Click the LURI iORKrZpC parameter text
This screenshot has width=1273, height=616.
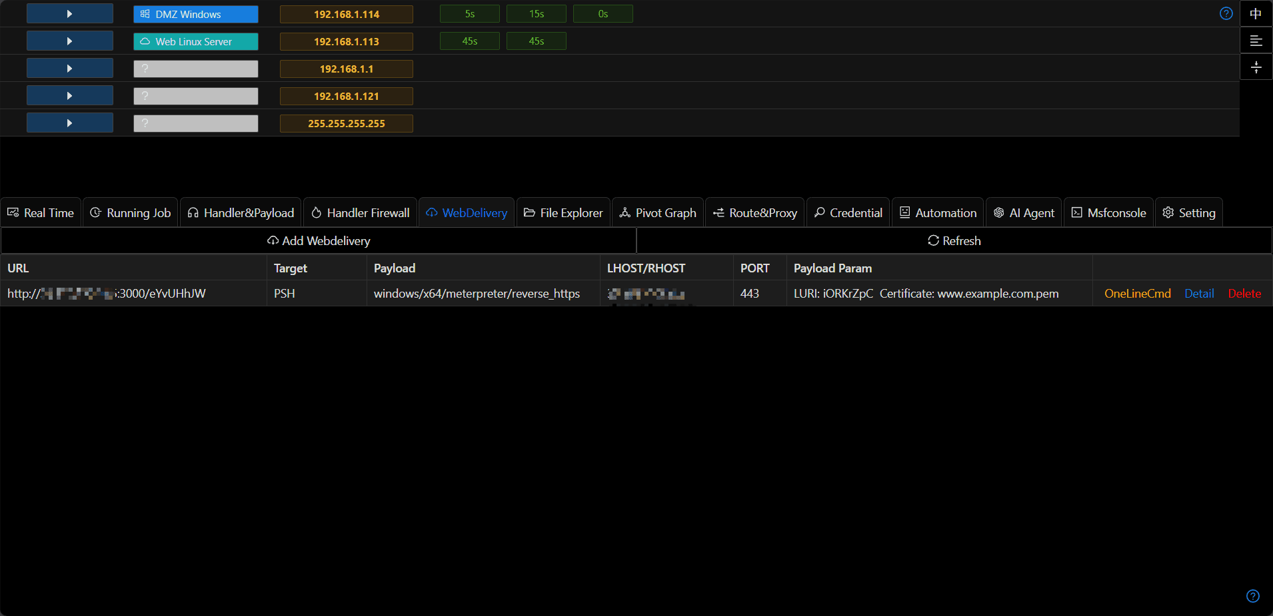pyautogui.click(x=833, y=294)
